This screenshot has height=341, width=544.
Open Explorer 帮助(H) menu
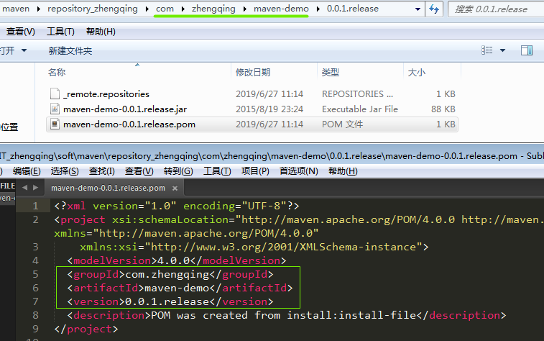coord(101,32)
